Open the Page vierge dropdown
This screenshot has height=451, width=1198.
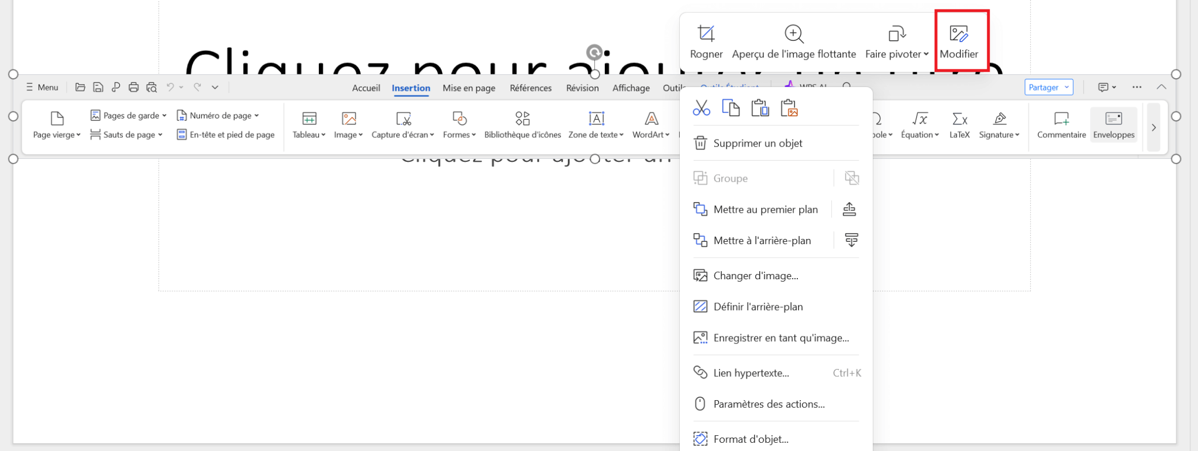coord(57,125)
